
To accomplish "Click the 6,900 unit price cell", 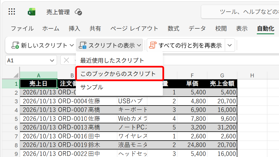I will coord(192,110).
